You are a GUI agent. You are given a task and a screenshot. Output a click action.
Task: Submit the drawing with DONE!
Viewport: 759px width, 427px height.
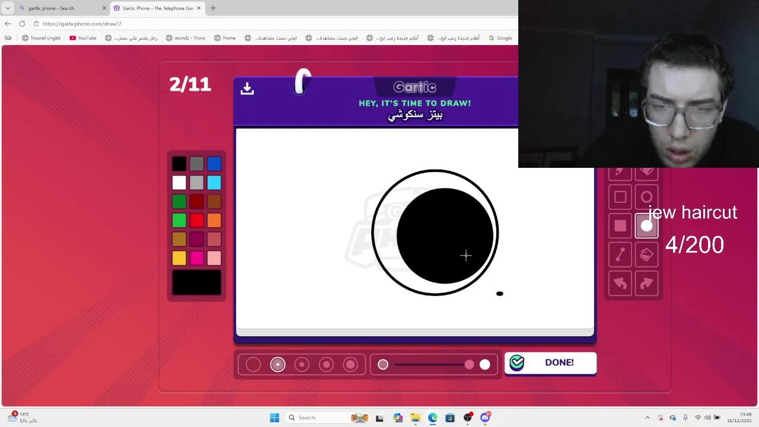point(550,362)
